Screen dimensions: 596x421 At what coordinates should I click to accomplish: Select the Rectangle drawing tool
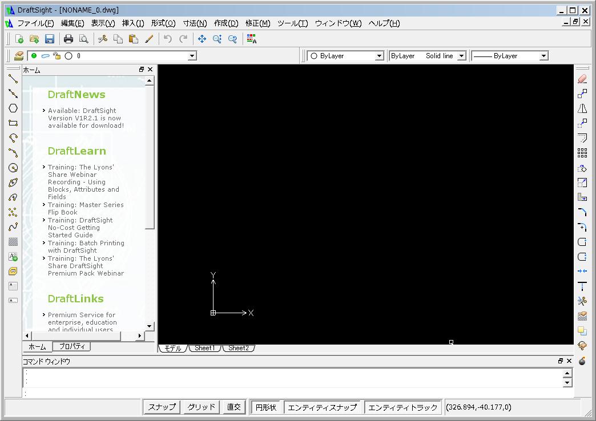pos(13,123)
